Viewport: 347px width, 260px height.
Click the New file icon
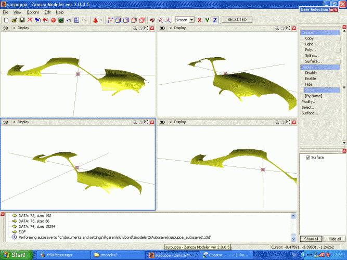tap(6, 20)
